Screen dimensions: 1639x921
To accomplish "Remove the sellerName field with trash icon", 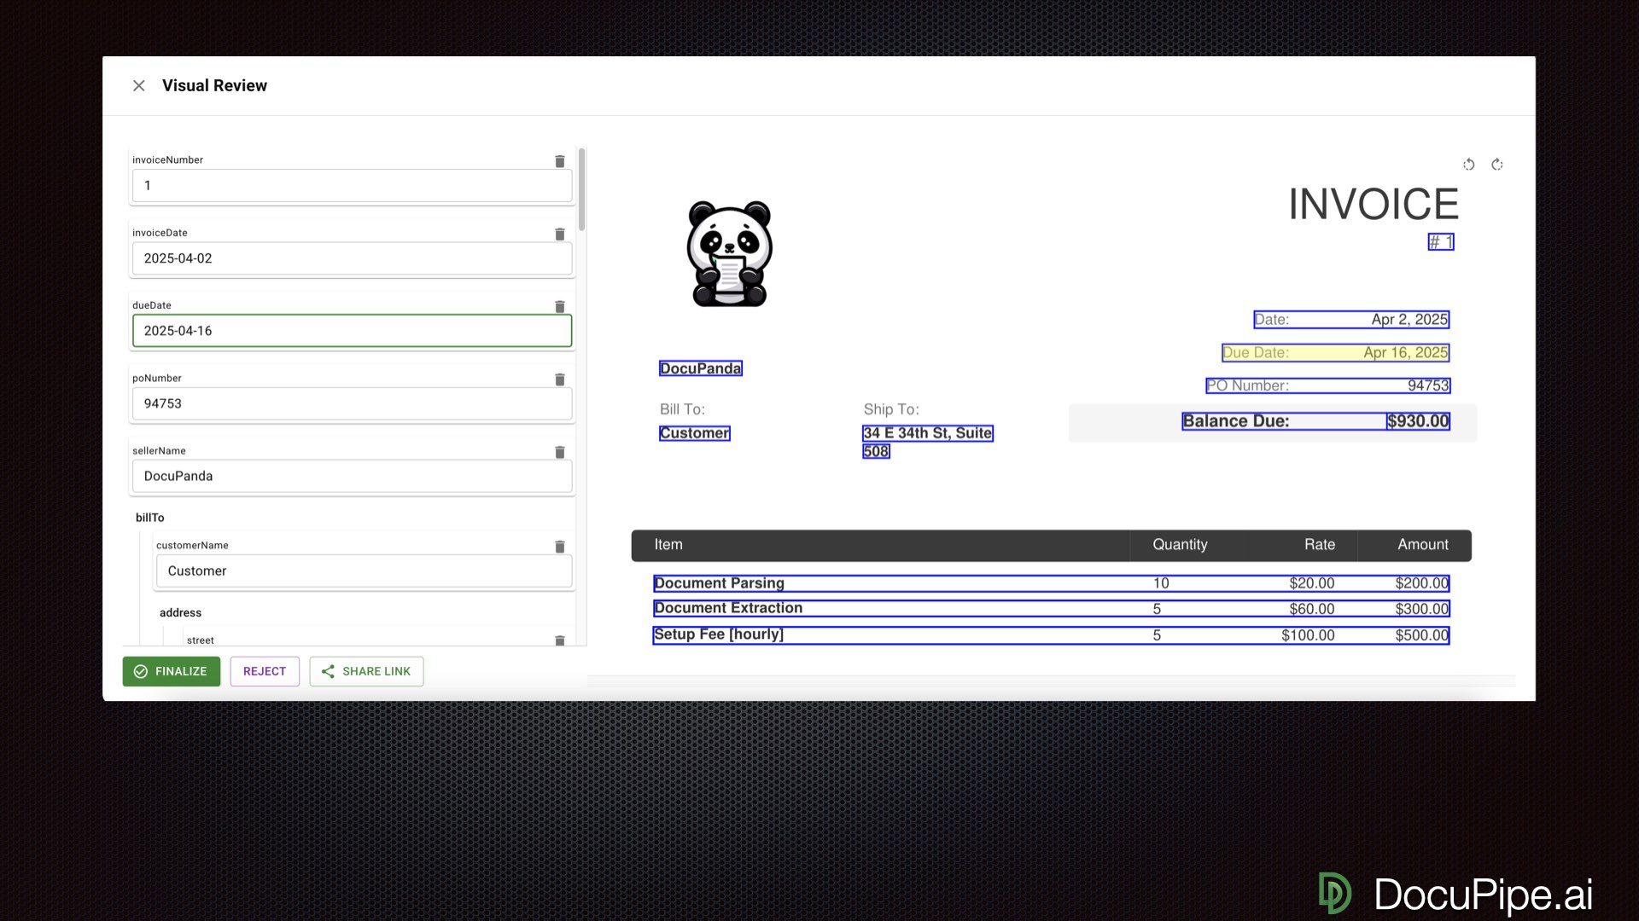I will (559, 452).
